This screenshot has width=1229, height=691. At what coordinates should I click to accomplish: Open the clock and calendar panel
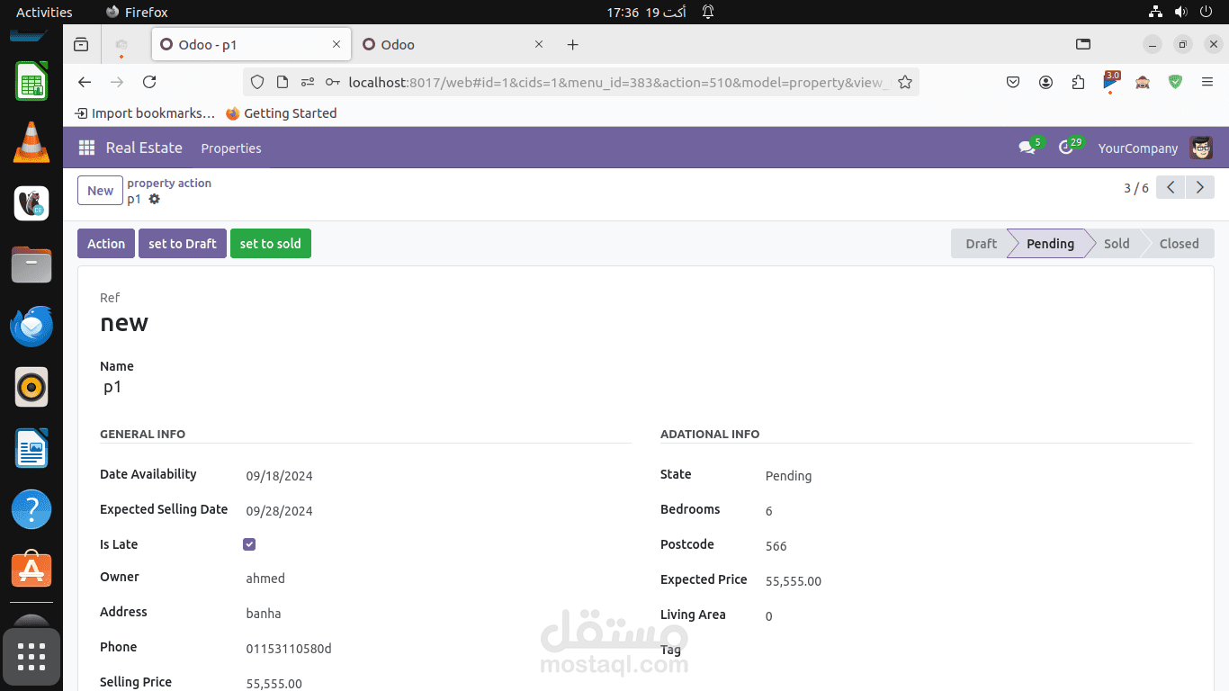click(x=646, y=12)
